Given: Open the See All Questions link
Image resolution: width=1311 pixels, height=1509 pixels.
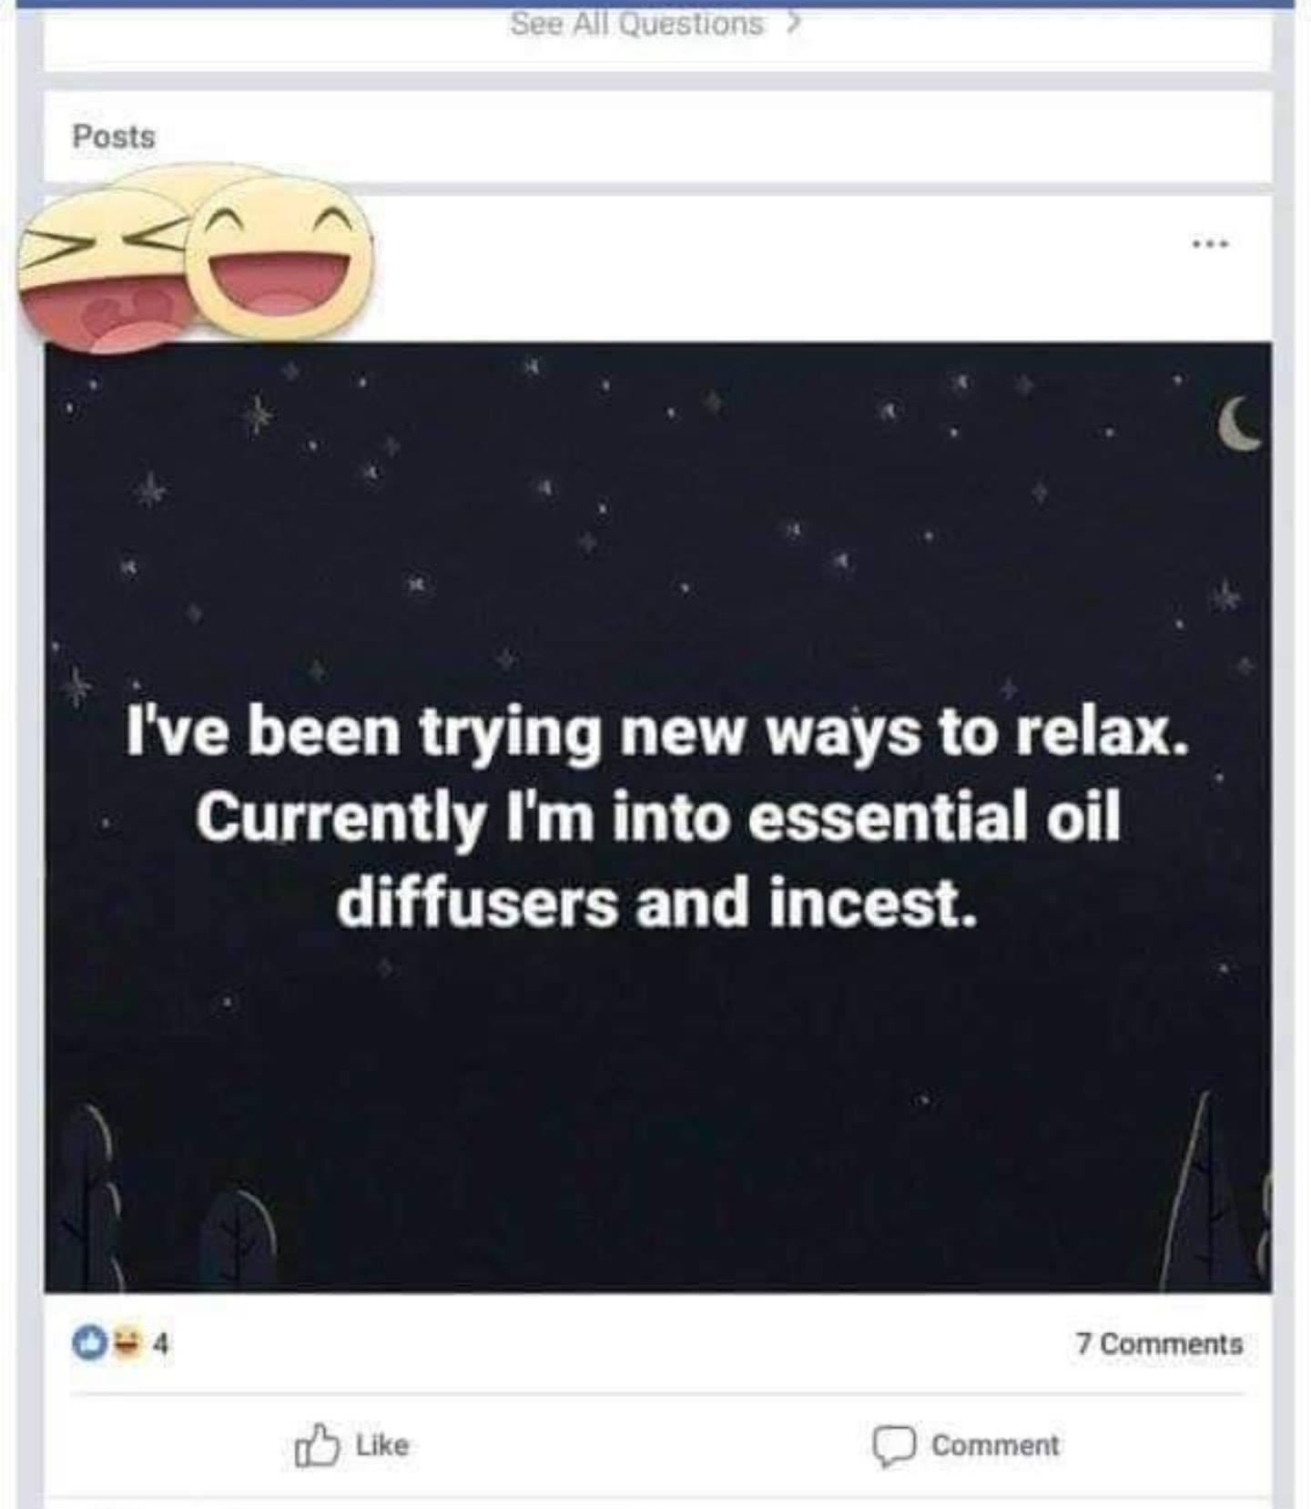Looking at the screenshot, I should click(637, 24).
